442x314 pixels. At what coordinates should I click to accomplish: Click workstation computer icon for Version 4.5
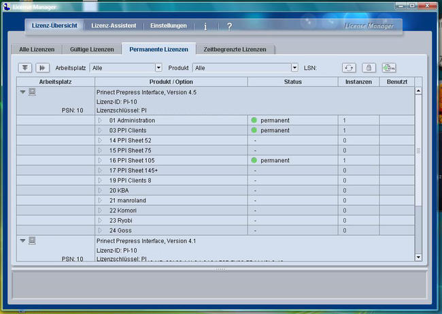[x=32, y=92]
